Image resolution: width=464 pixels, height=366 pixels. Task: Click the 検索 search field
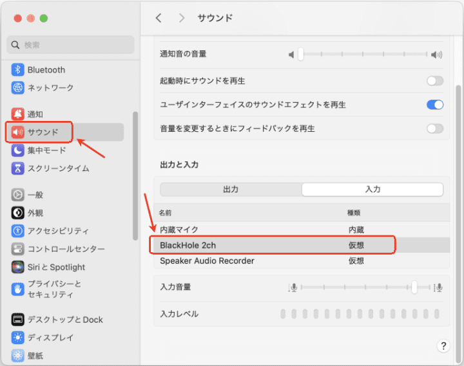[70, 45]
